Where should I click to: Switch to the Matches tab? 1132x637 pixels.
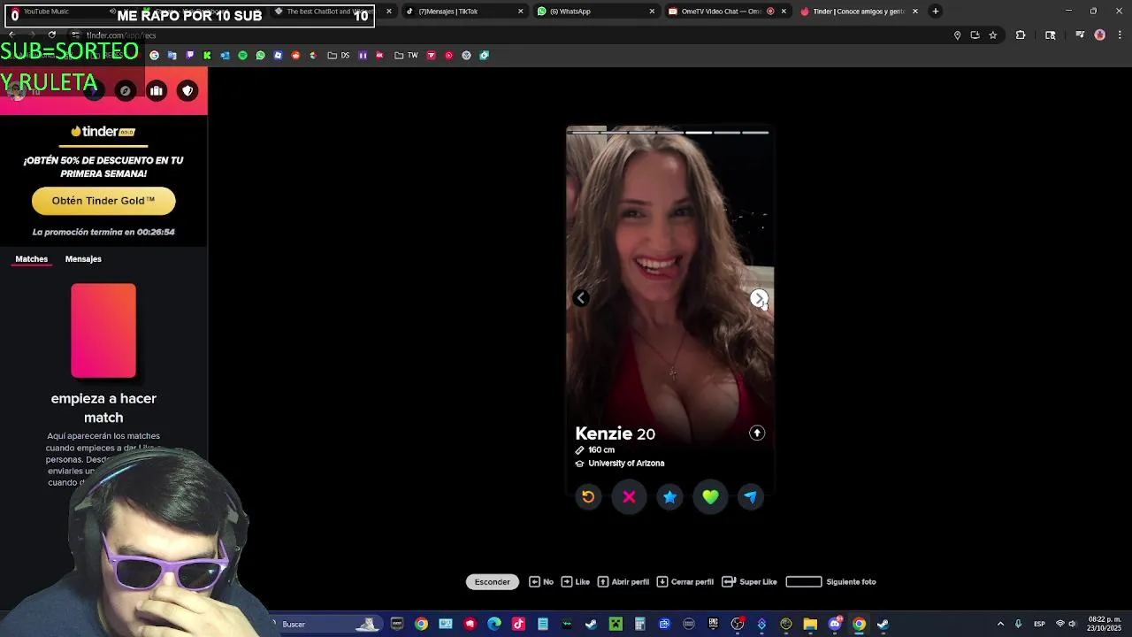32,259
